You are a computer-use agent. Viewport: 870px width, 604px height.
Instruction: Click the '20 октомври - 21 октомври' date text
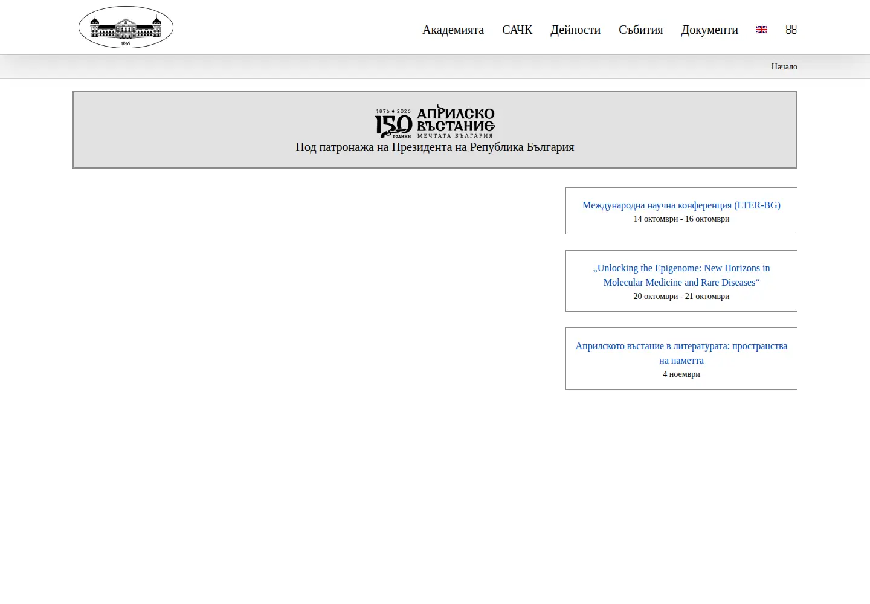(x=681, y=297)
